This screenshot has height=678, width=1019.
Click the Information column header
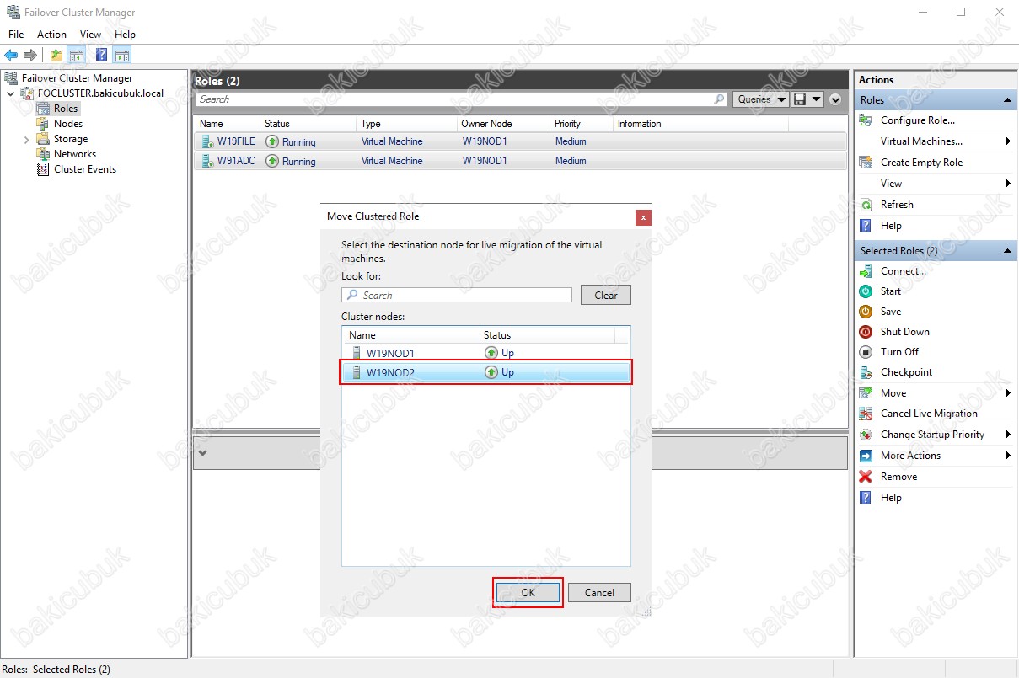coord(700,124)
